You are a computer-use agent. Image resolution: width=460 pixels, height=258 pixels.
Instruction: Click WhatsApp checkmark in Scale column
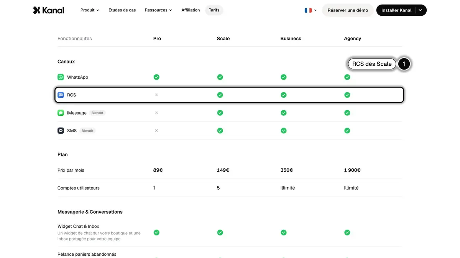tap(220, 77)
